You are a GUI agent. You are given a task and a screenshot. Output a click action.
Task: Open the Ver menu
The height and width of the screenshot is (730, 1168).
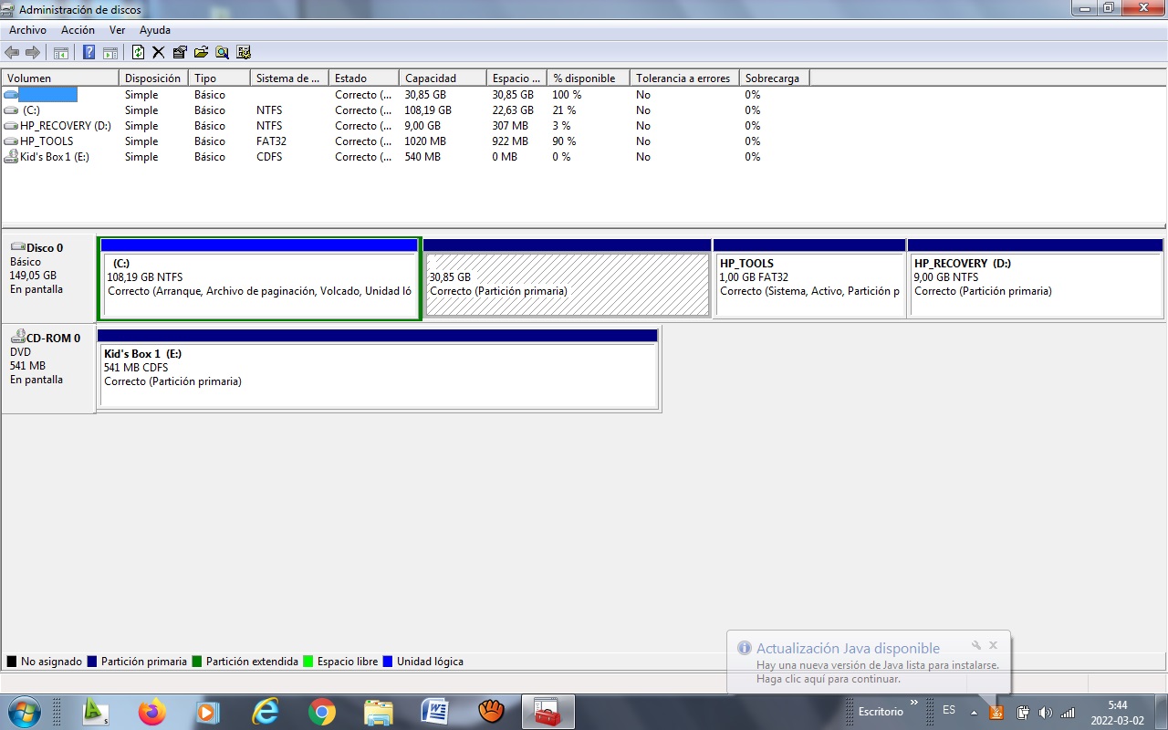(x=117, y=30)
